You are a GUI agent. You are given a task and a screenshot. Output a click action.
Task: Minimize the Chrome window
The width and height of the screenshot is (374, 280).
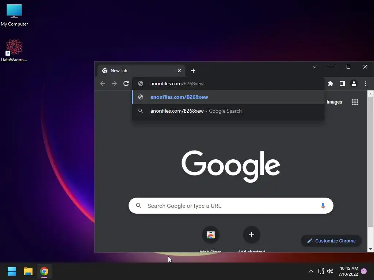(x=332, y=67)
